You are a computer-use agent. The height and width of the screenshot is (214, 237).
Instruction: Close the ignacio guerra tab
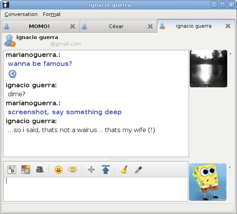click(x=228, y=26)
